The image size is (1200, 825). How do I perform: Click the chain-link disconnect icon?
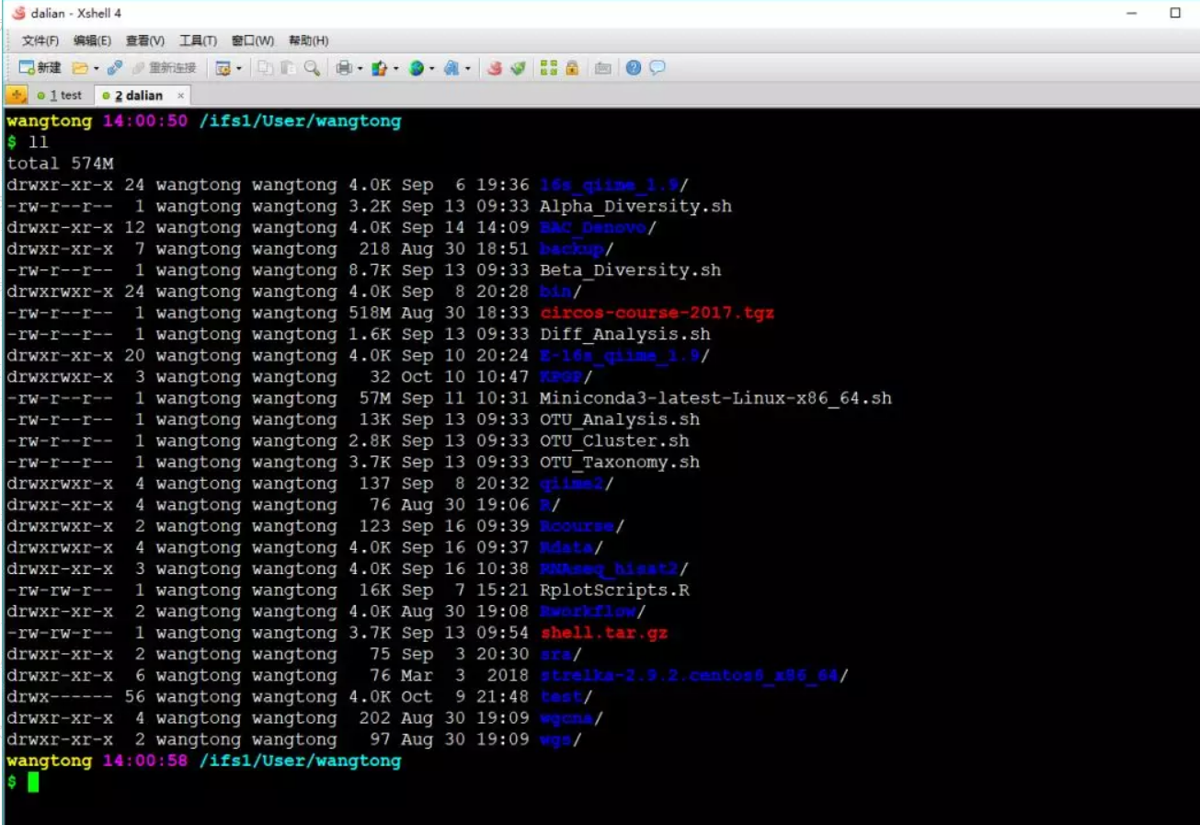115,68
